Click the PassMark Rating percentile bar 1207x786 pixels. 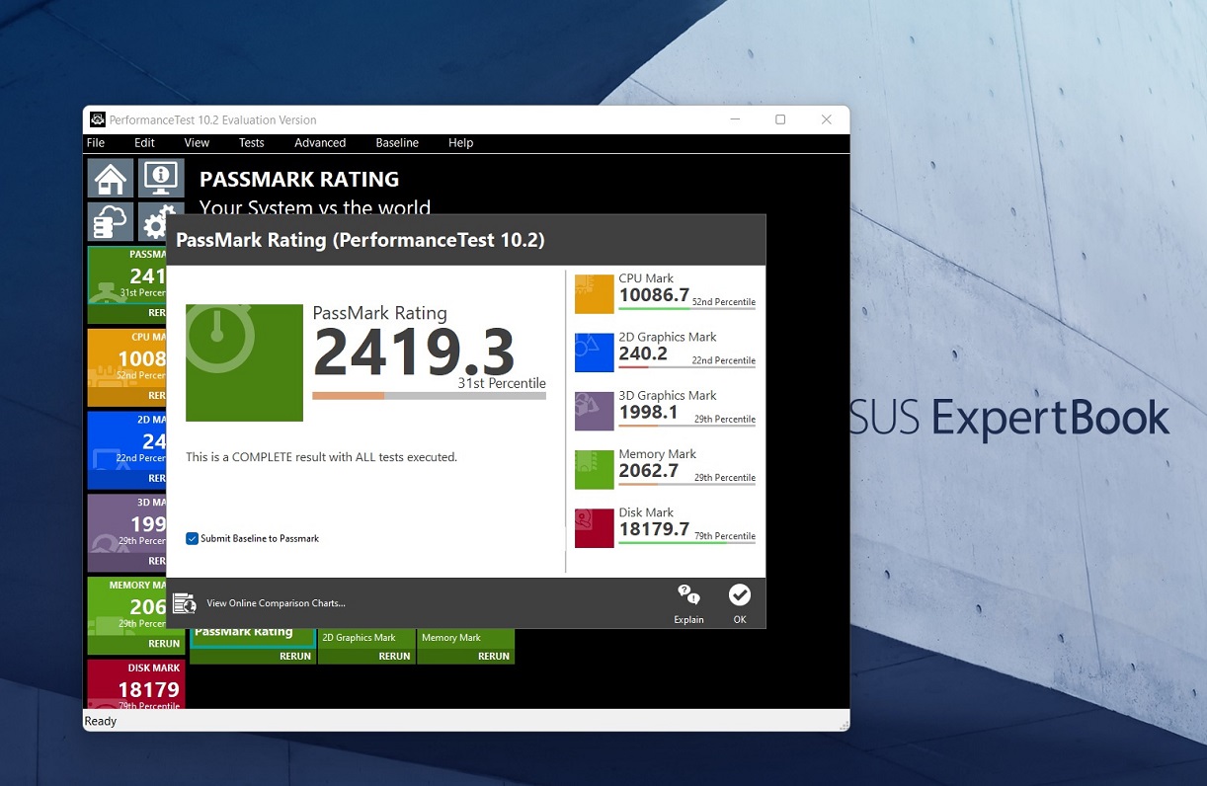coord(429,396)
